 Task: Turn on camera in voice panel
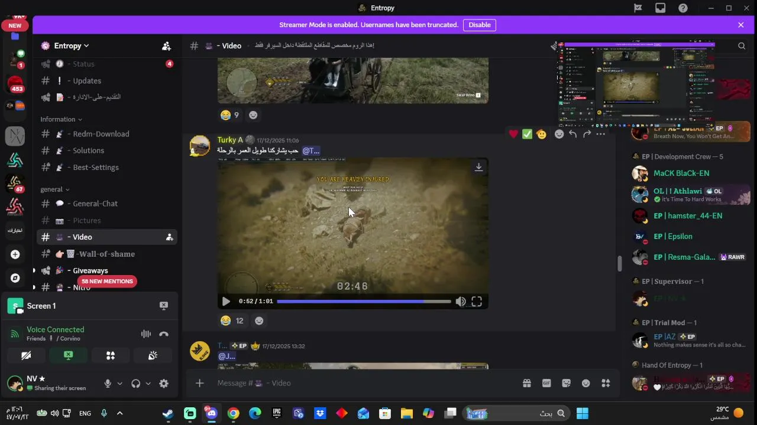coord(26,355)
